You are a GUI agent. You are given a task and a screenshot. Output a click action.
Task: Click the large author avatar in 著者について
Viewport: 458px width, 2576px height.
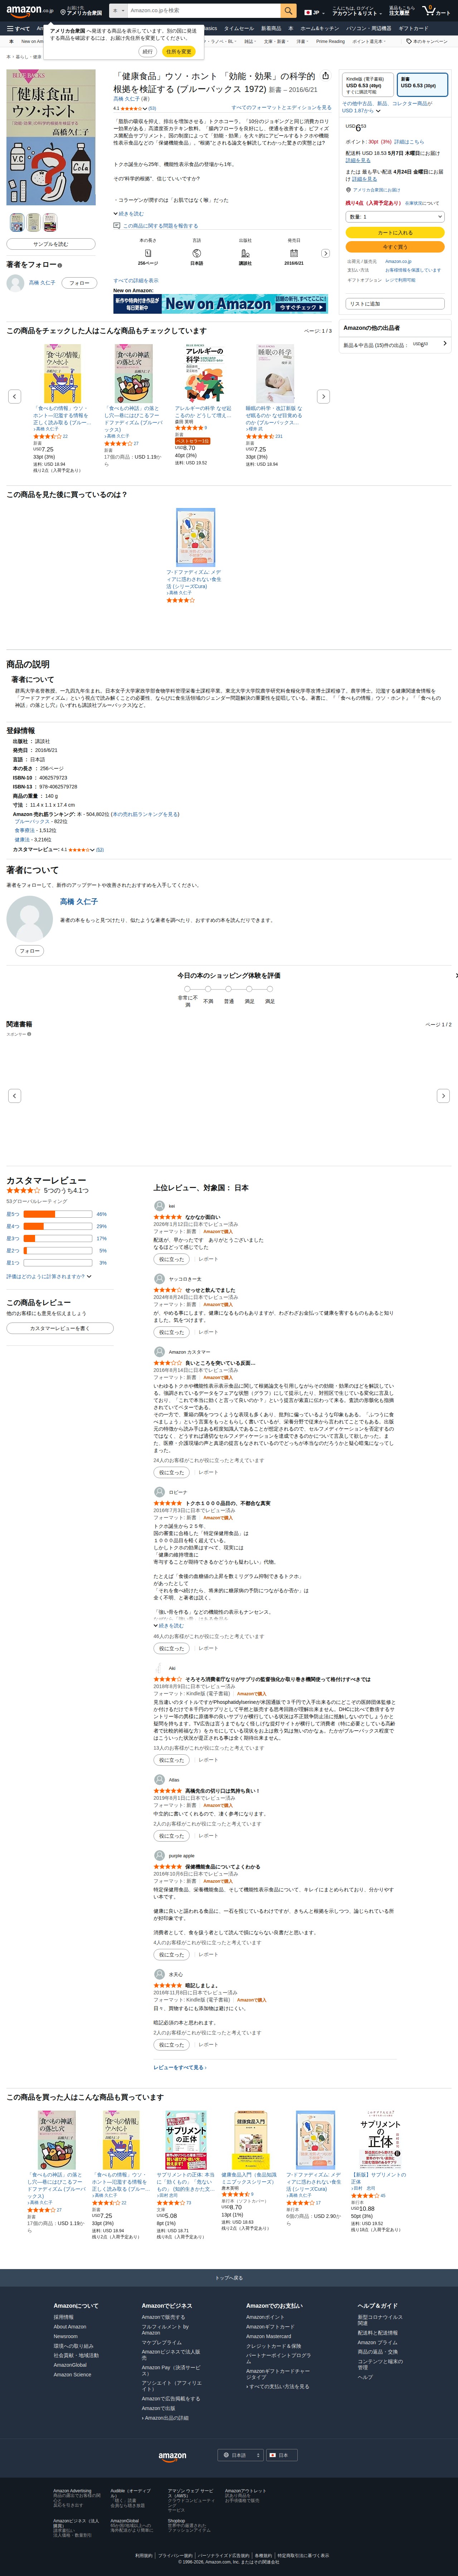(30, 919)
